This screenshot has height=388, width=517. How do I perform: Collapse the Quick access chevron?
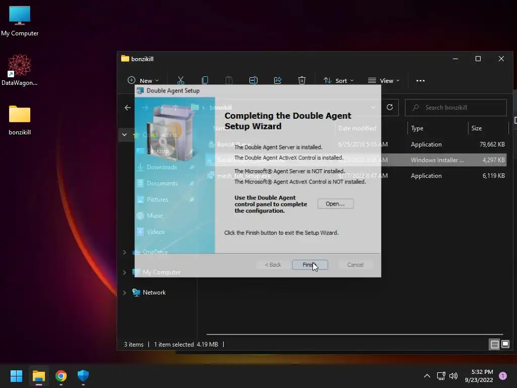(124, 134)
